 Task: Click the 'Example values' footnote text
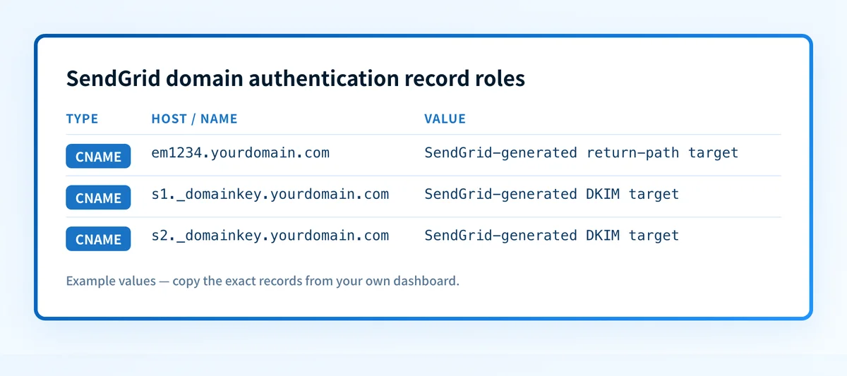[x=263, y=281]
